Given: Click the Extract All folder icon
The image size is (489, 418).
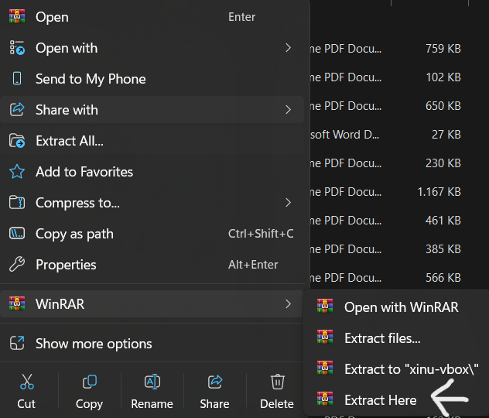Looking at the screenshot, I should [x=17, y=141].
